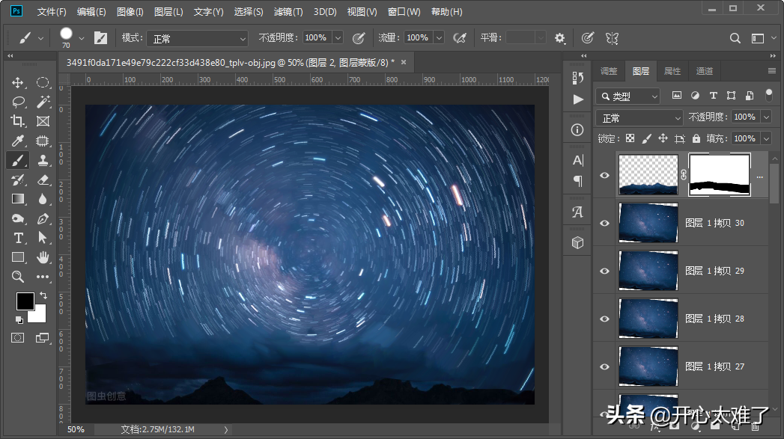
Task: Select the Eyedropper tool
Action: click(x=17, y=141)
